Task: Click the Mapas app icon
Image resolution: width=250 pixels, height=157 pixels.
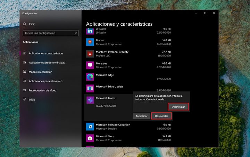Action: coord(90,42)
